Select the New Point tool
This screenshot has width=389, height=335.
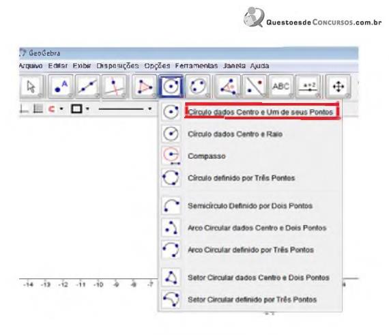(x=61, y=87)
